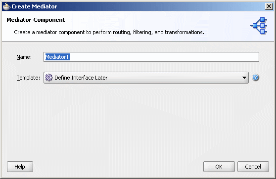Confirm with the OK button
276x179 pixels.
[219, 167]
